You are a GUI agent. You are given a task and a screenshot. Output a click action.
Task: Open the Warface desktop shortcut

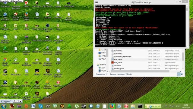pyautogui.click(x=37, y=72)
